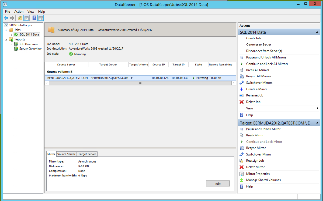This screenshot has height=201, width=323.
Task: Collapse the SQL 2014 Data actions section
Action: click(317, 32)
